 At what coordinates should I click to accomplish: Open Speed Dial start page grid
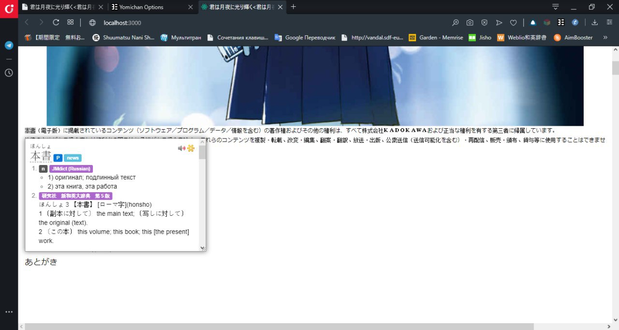(x=70, y=22)
